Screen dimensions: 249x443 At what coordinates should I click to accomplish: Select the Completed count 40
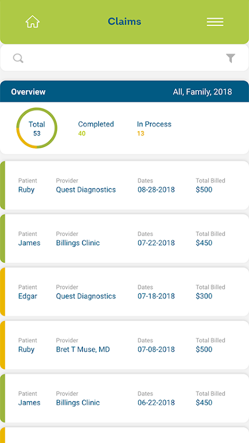(x=82, y=133)
